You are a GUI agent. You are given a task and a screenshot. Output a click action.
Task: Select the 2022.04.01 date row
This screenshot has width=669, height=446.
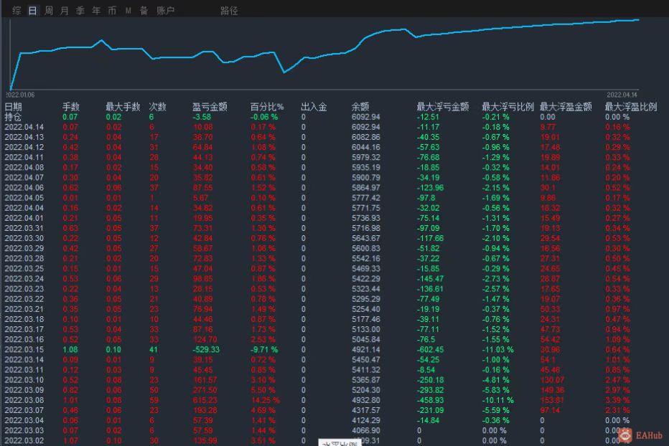pos(24,218)
